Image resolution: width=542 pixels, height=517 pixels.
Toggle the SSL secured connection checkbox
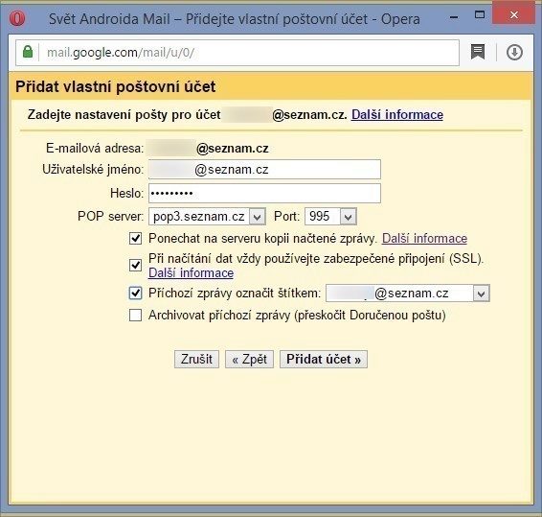[x=135, y=266]
